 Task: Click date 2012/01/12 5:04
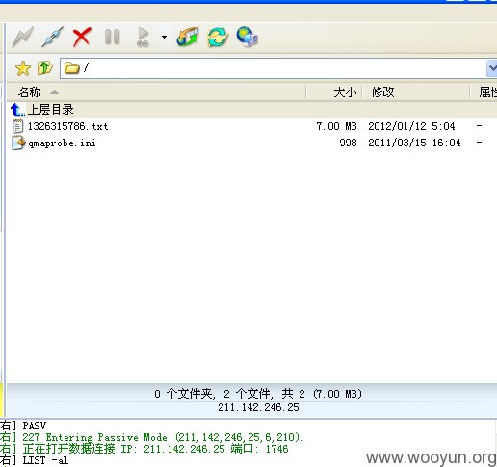tap(411, 126)
